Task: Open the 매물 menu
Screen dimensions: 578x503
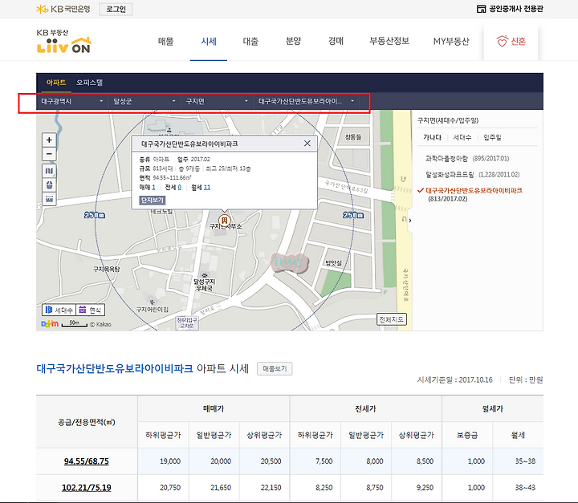Action: [166, 41]
